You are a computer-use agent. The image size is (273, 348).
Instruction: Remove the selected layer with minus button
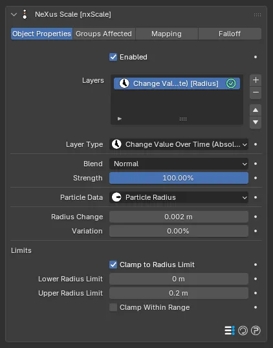(256, 92)
